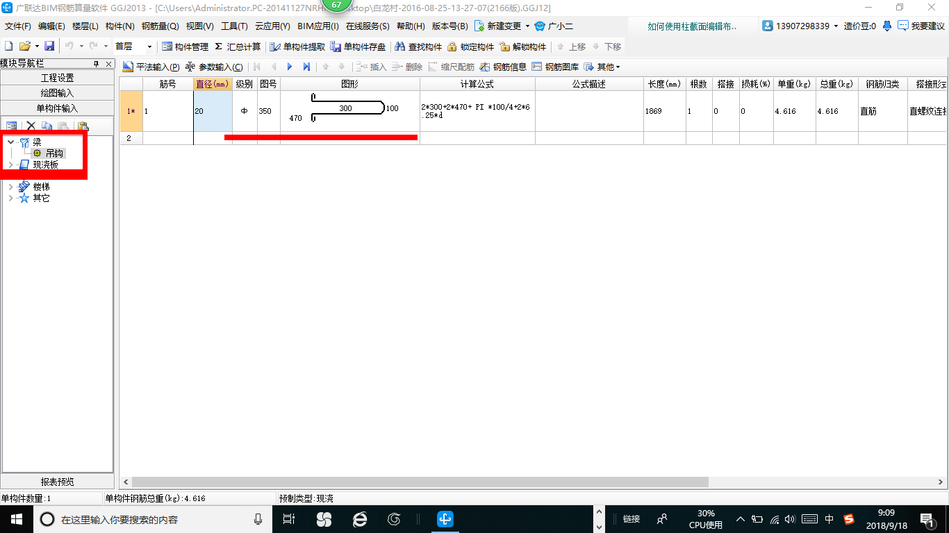
Task: Open Internet Explorer taskbar icon
Action: tap(359, 519)
